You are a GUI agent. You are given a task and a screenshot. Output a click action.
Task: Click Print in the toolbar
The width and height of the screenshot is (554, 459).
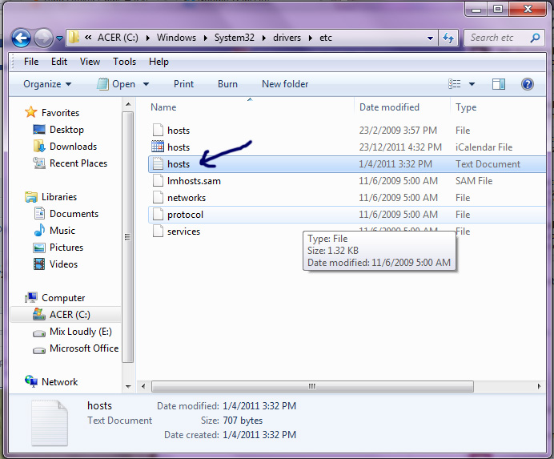(x=183, y=84)
